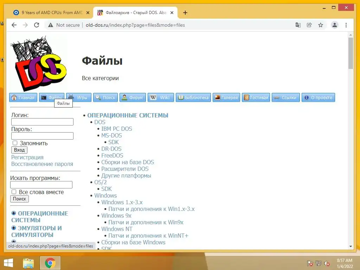
Task: Open Windows 1.x-3.x link
Action: pyautogui.click(x=122, y=202)
